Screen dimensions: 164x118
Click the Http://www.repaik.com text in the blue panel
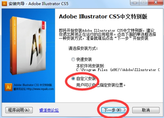pos(40,89)
